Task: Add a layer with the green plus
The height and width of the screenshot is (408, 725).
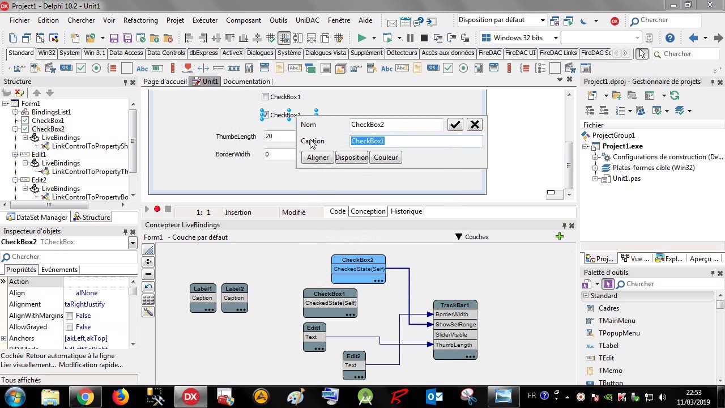Action: [x=560, y=236]
